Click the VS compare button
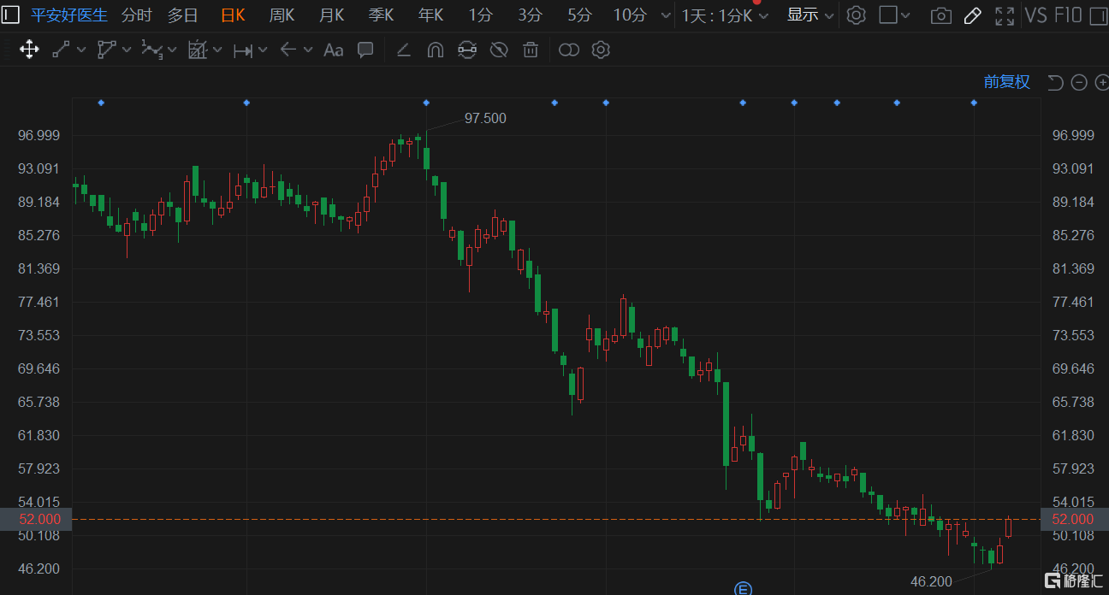Image resolution: width=1109 pixels, height=595 pixels. coord(1036,15)
